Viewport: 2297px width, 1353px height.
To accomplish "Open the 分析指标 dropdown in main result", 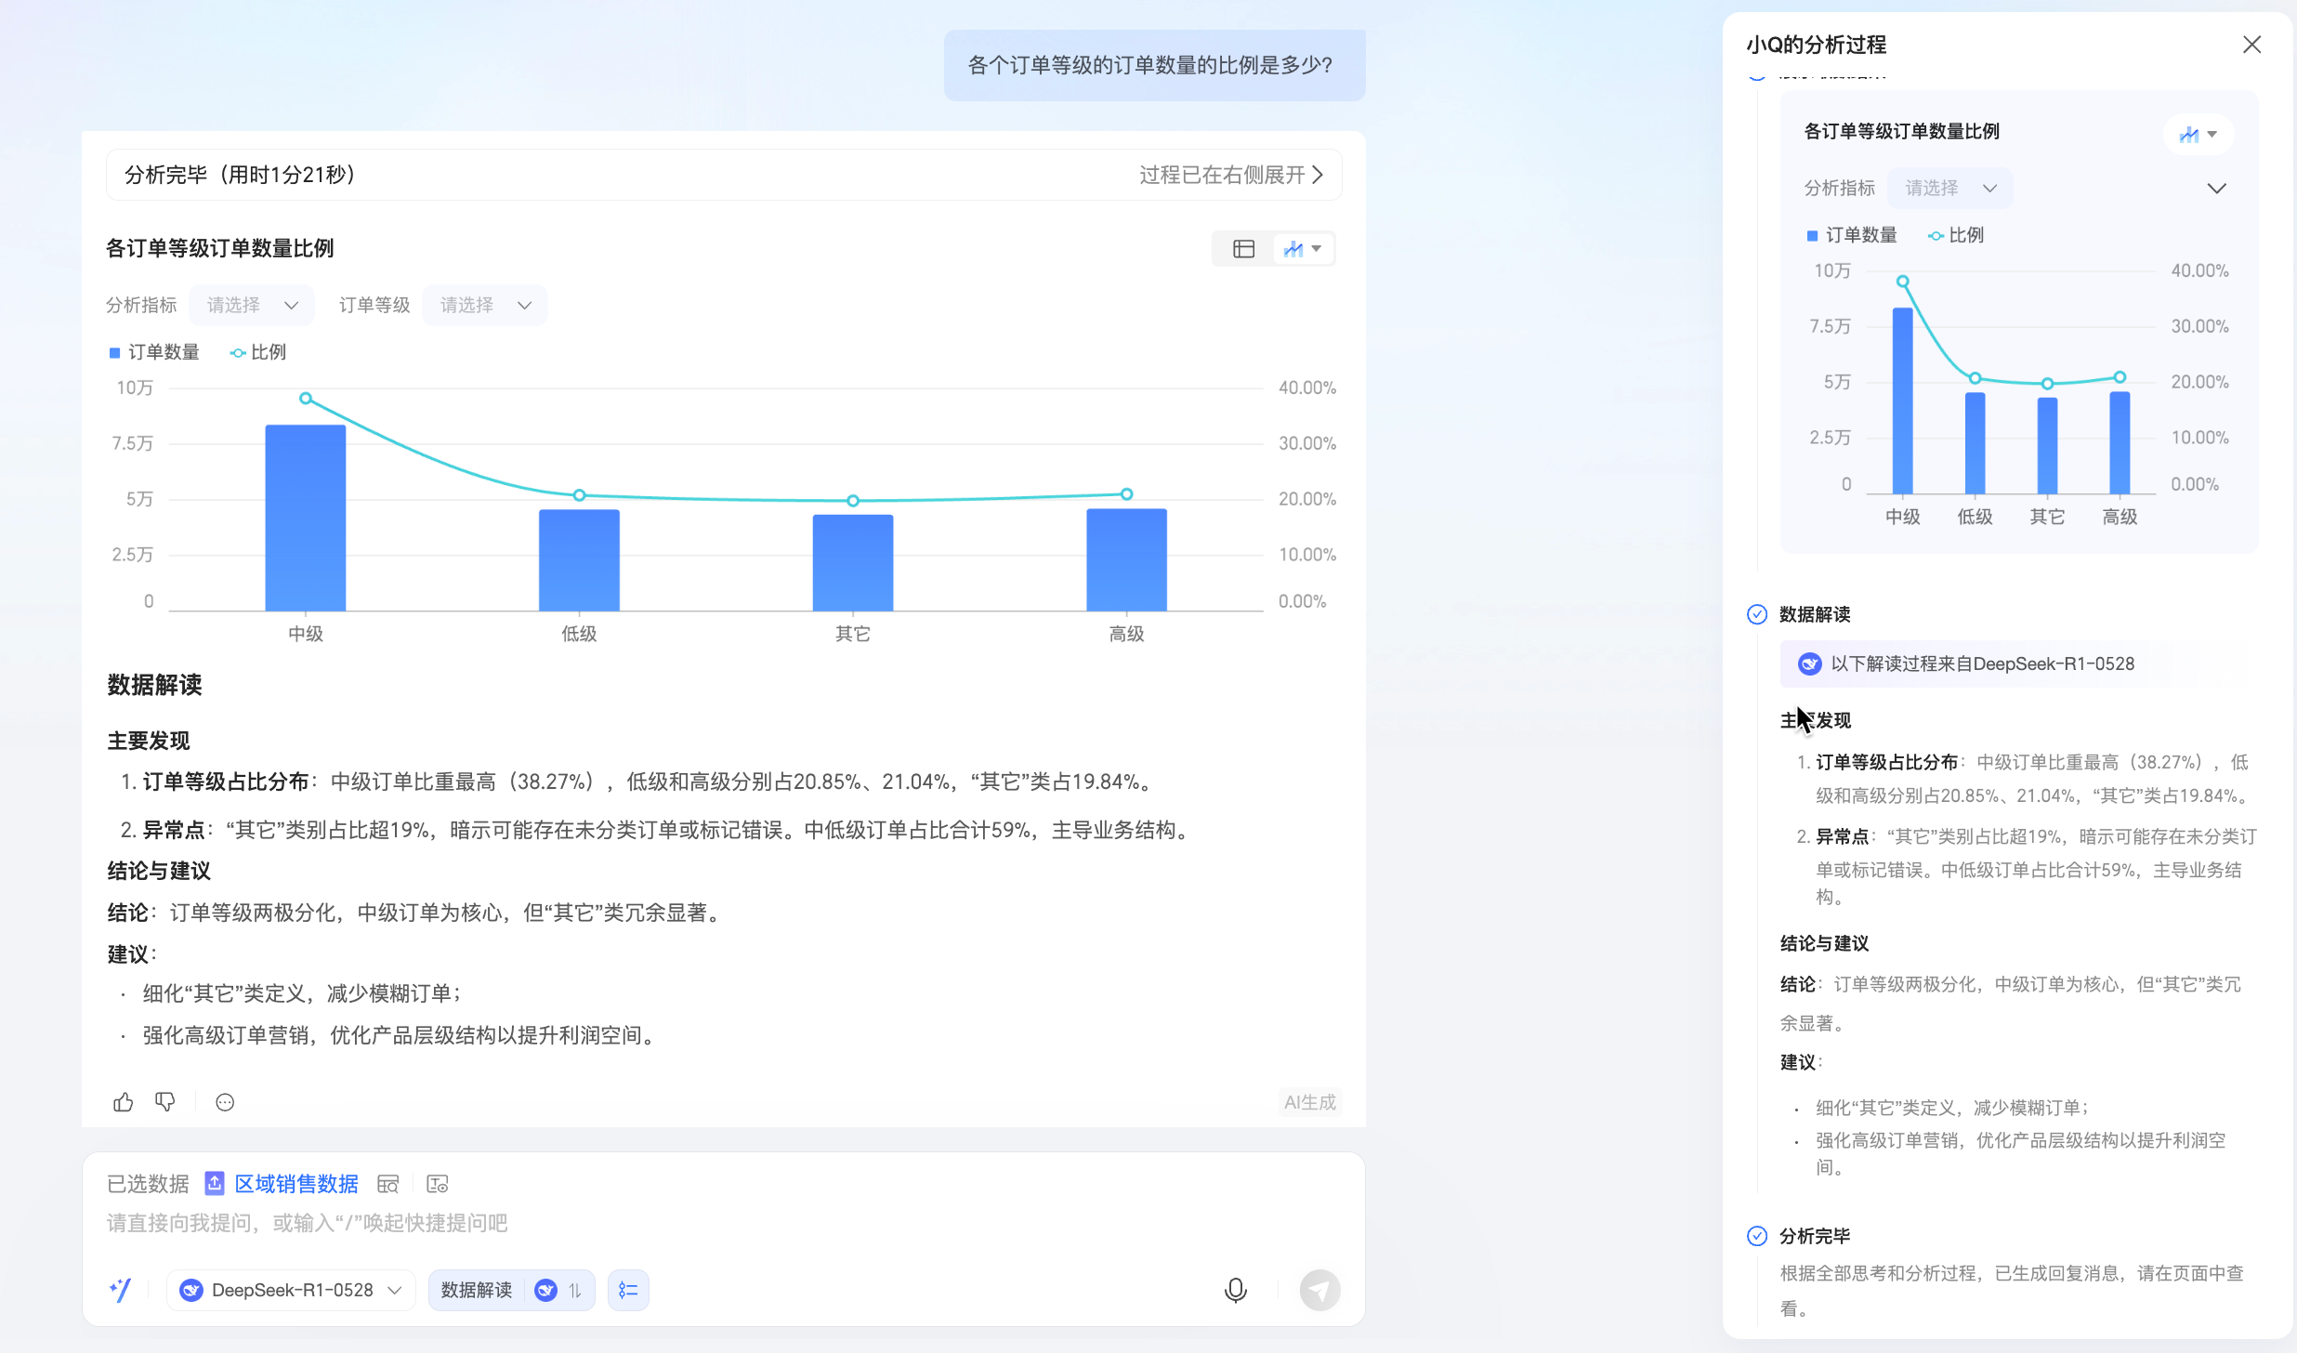I will [x=252, y=306].
